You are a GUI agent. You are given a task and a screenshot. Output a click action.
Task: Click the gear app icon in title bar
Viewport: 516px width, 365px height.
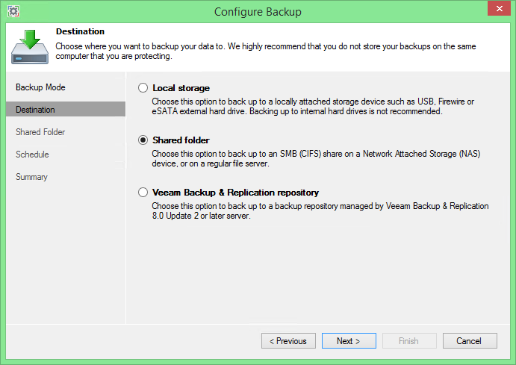[x=13, y=11]
